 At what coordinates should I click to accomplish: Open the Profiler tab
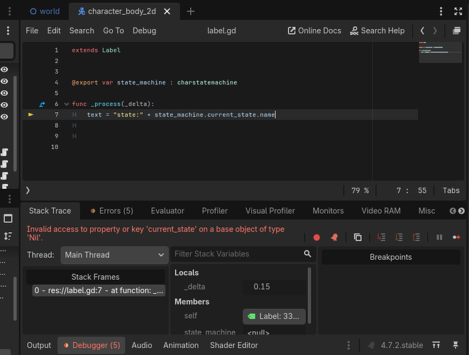coord(215,211)
